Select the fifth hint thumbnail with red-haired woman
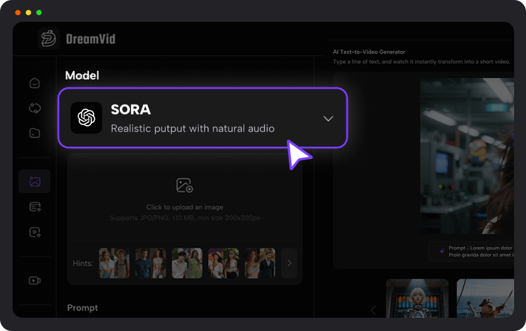The width and height of the screenshot is (526, 331). coord(260,263)
